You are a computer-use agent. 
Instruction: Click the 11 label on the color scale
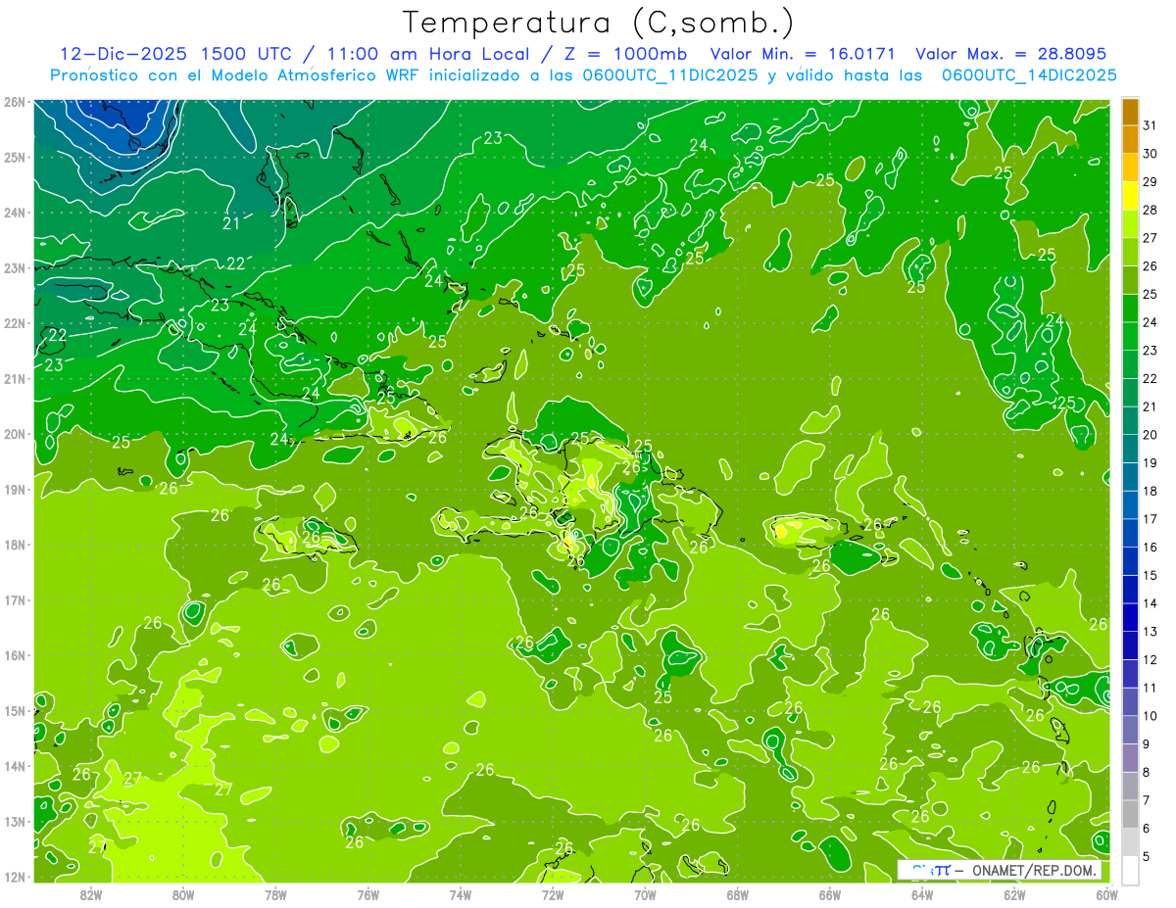pos(1150,687)
